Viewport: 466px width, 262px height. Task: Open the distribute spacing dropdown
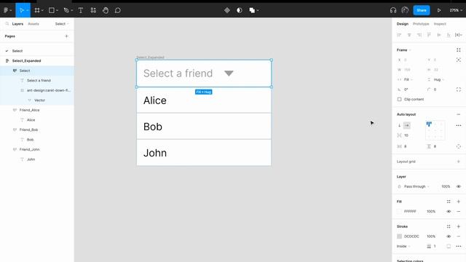click(459, 35)
